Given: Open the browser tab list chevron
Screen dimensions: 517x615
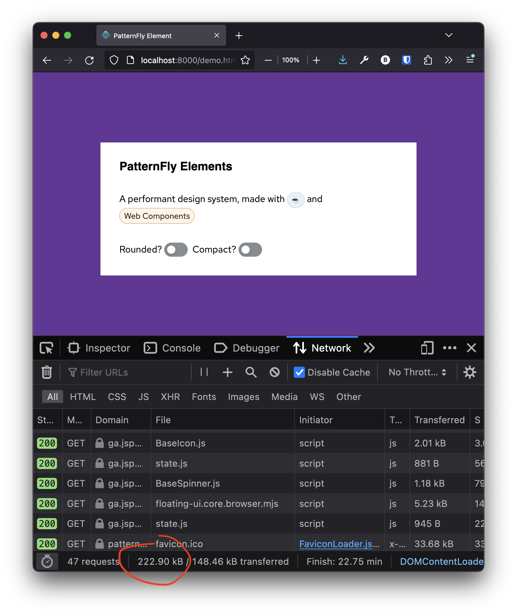Looking at the screenshot, I should [449, 35].
